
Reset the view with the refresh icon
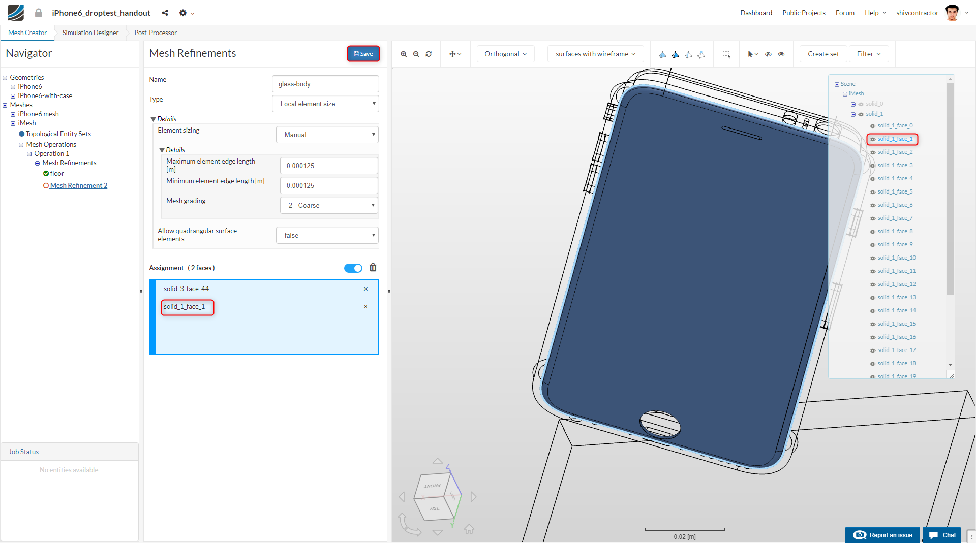point(429,54)
